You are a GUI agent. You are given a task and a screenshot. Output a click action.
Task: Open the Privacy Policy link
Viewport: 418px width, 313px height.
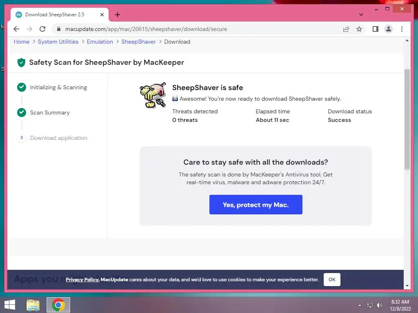point(82,280)
